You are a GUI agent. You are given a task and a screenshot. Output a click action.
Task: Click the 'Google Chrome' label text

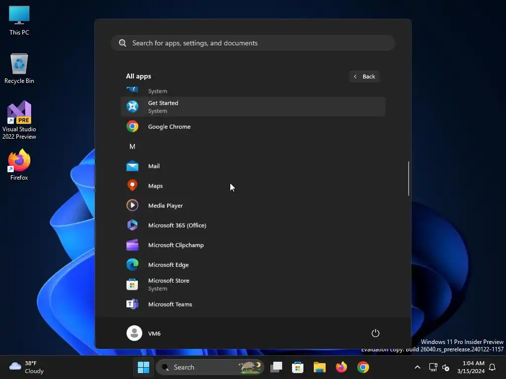pyautogui.click(x=169, y=127)
